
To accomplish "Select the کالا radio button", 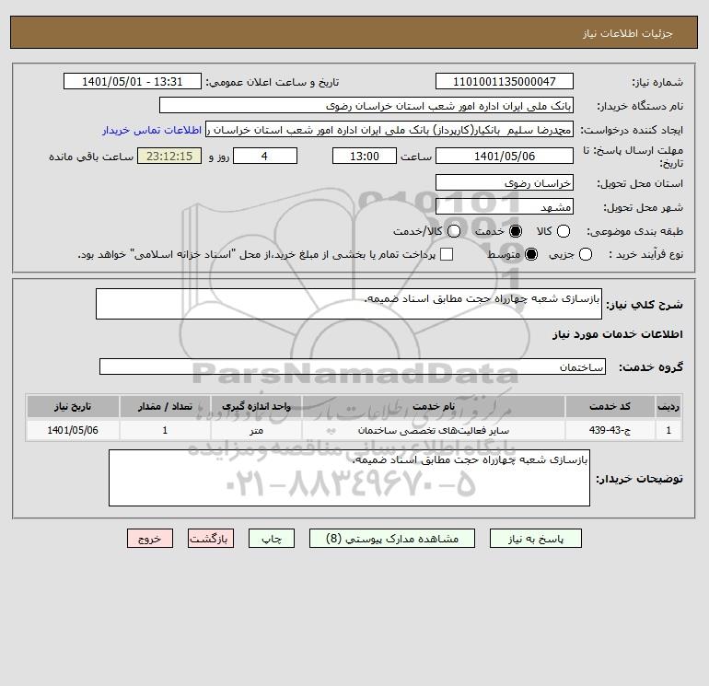I will 563,231.
